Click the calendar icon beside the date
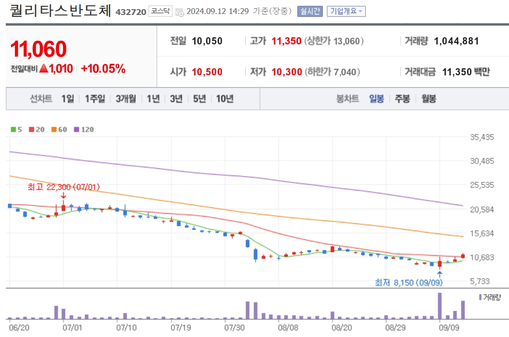Screen dimensions: 509x337 point(179,12)
